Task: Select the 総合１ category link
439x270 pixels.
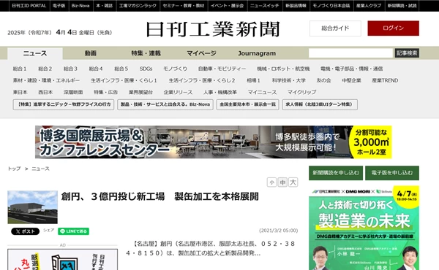Action: [x=20, y=69]
